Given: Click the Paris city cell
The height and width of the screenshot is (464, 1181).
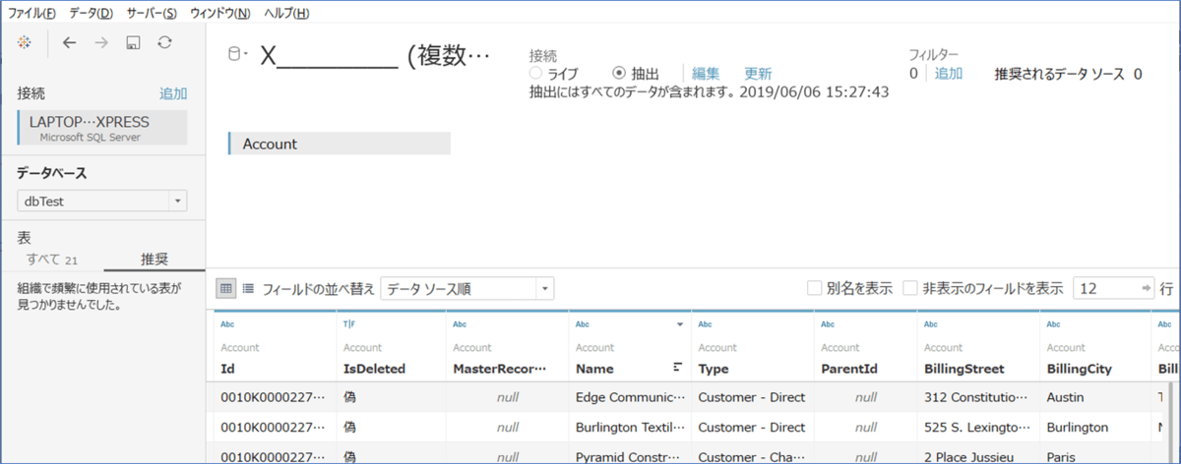Looking at the screenshot, I should pos(1095,455).
